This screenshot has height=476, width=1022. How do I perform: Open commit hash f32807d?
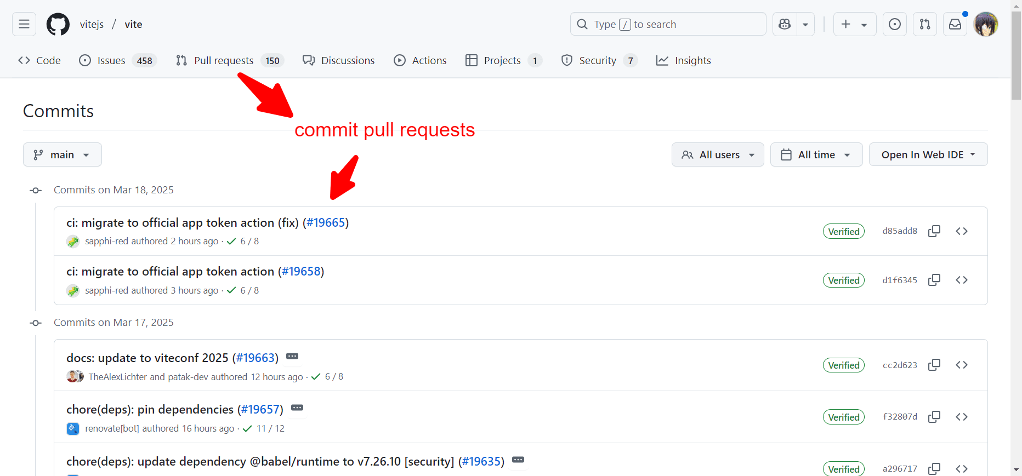(900, 416)
